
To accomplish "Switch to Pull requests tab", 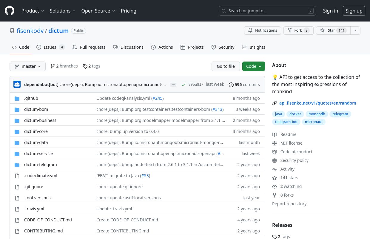I will coord(89,47).
